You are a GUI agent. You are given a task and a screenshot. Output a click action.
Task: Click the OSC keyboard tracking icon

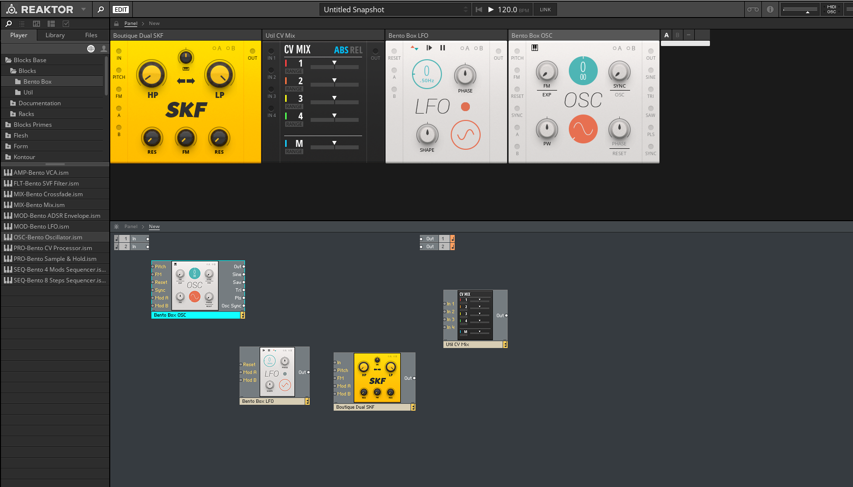(x=535, y=47)
